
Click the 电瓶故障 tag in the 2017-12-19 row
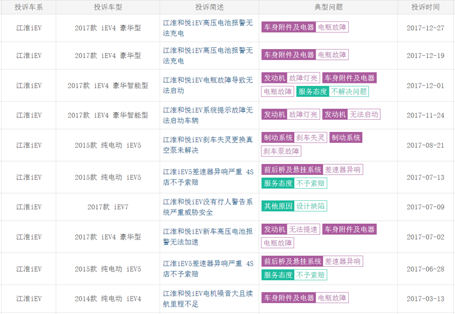click(332, 54)
